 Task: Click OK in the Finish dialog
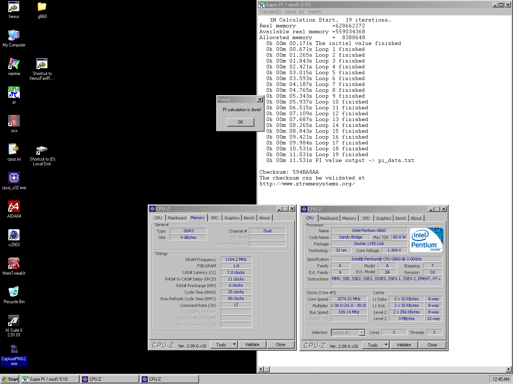[x=240, y=122]
